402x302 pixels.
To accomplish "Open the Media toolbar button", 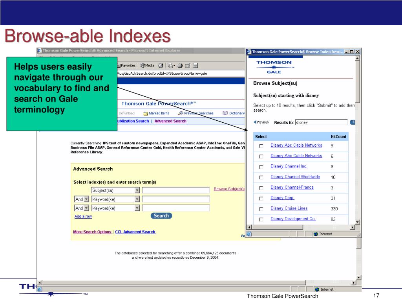I will tap(147, 66).
